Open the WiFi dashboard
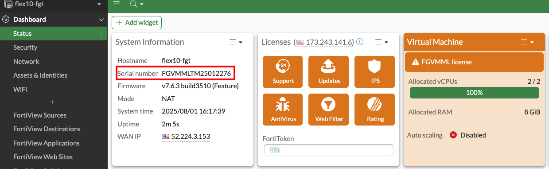Image resolution: width=549 pixels, height=169 pixels. 54,89
